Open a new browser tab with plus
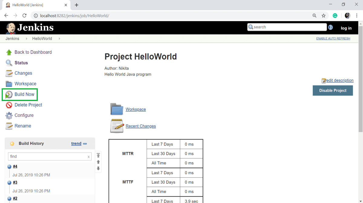This screenshot has width=363, height=203. pos(77,5)
